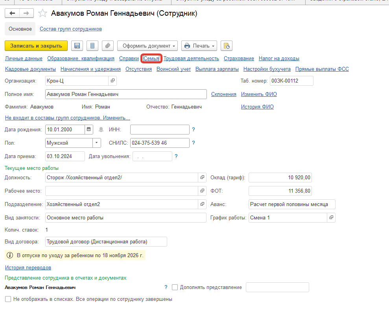The image size is (389, 313).
Task: Click the reminder bell icon near birth date
Action: pyautogui.click(x=101, y=129)
